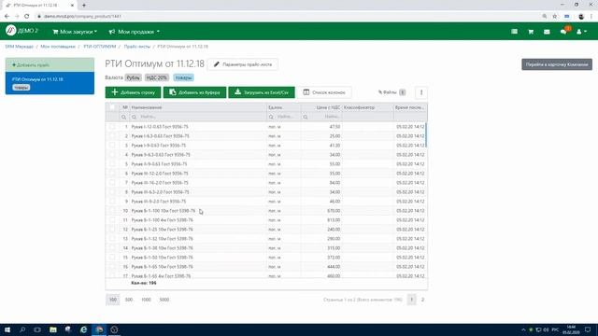Check the row 12 checkbox
The image size is (598, 336).
112,230
